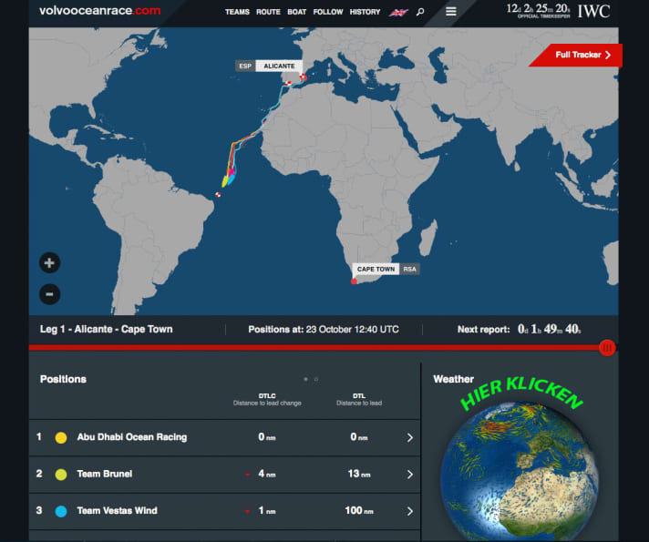
Task: Expand Team Vestas Wind row chevron
Action: click(410, 511)
